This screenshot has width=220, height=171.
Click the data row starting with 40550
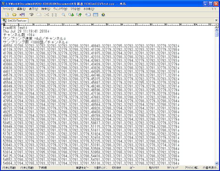tap(91, 46)
